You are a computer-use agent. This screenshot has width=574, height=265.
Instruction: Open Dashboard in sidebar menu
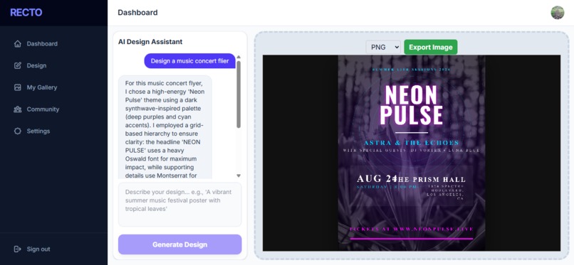[42, 44]
